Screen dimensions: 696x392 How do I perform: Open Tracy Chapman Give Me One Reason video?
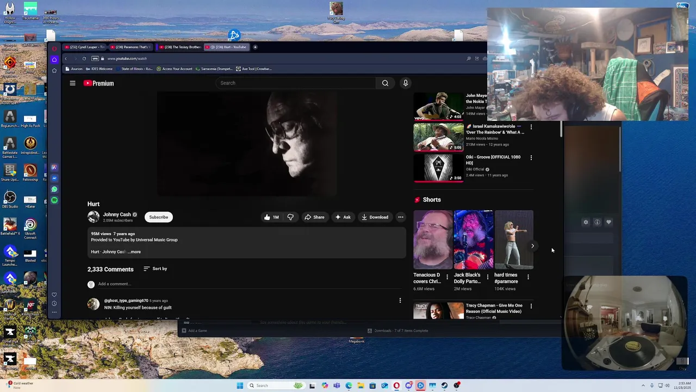pyautogui.click(x=438, y=311)
